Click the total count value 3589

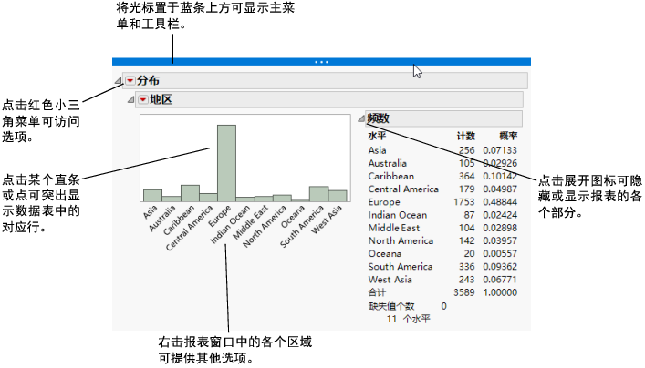[x=464, y=292]
